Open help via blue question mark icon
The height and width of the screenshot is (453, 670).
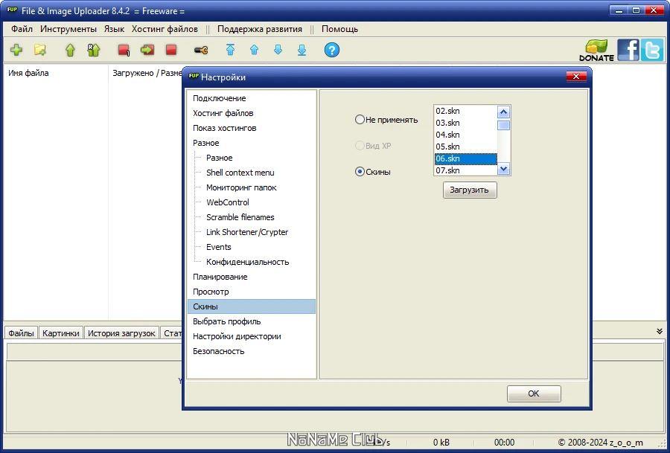pos(331,51)
